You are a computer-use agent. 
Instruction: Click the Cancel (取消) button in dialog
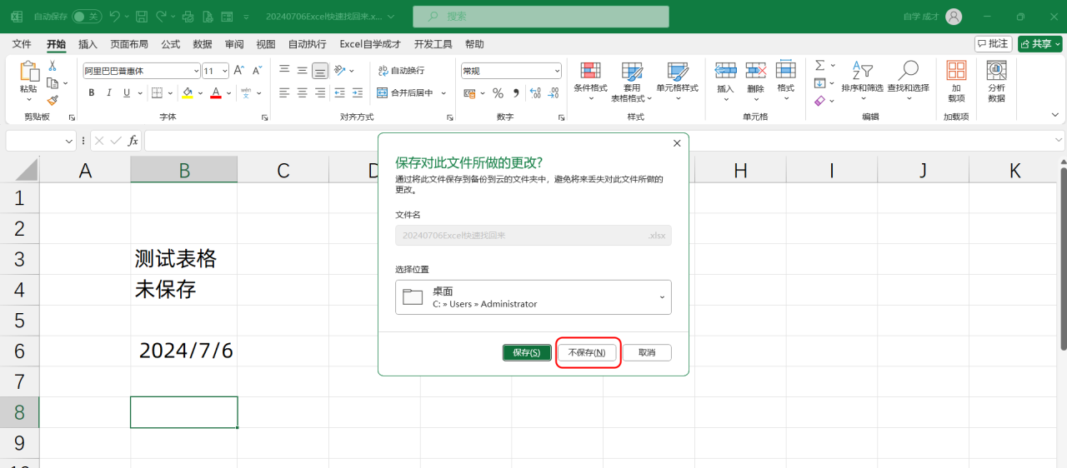click(647, 353)
